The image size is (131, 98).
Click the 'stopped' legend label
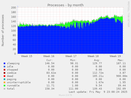point(12,70)
